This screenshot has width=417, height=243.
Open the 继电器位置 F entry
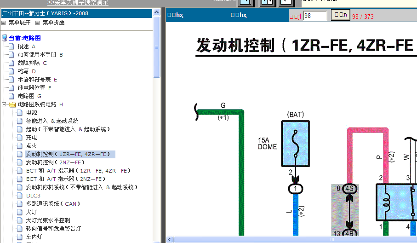[34, 87]
